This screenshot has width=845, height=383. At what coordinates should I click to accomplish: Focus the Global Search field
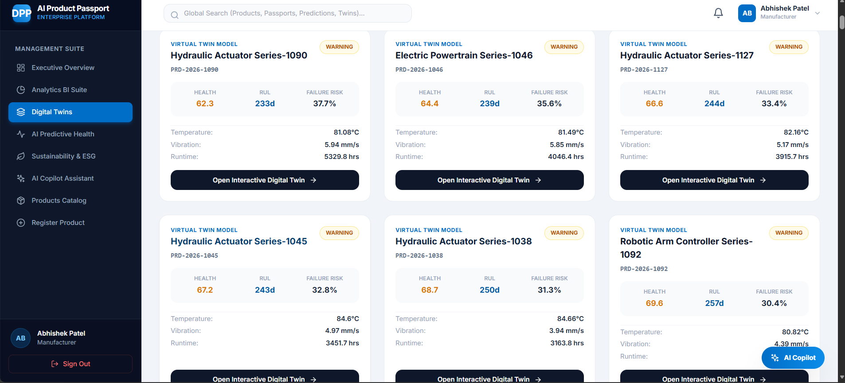[x=288, y=13]
